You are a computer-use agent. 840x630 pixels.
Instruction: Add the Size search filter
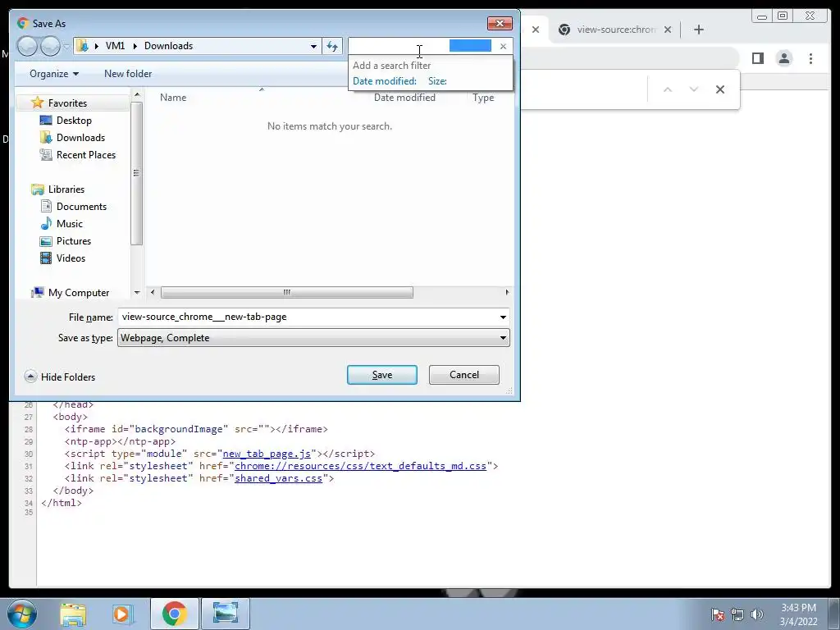coord(437,81)
